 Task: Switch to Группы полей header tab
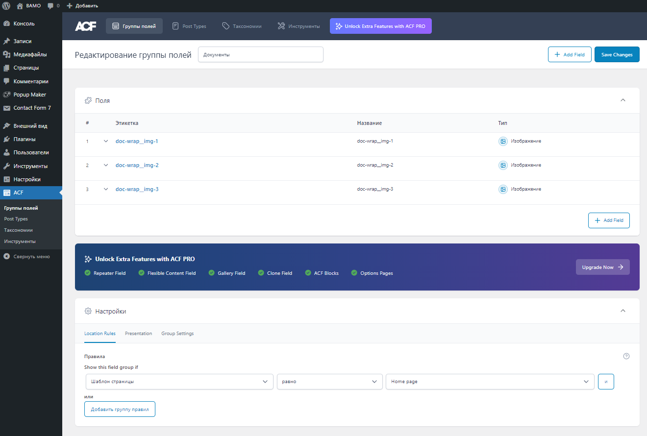tap(134, 26)
